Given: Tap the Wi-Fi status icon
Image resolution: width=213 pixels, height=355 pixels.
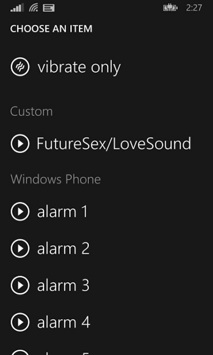Looking at the screenshot, I should click(x=34, y=8).
